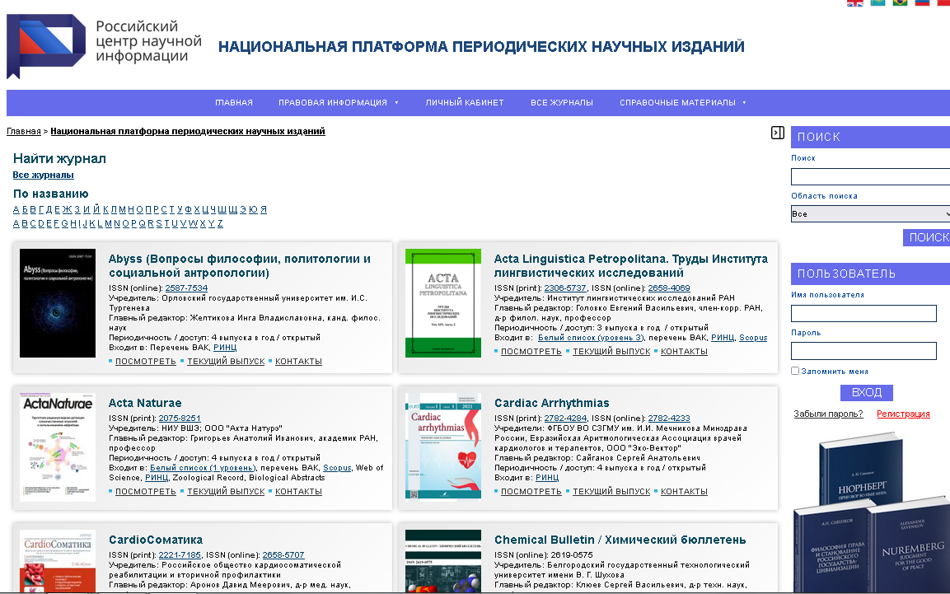The width and height of the screenshot is (950, 594).
Task: Collapse the right sidebar panel icon
Action: [777, 133]
